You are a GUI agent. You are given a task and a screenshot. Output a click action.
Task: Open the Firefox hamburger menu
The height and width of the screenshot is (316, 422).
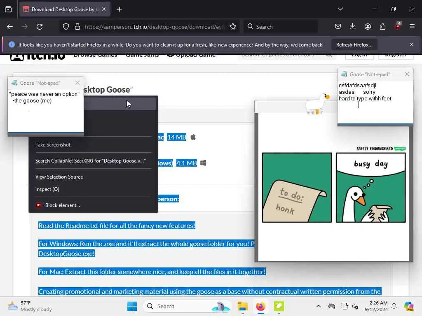[x=412, y=27]
